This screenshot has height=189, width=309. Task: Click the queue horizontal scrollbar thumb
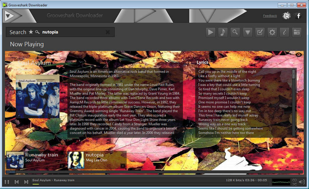click(11, 172)
